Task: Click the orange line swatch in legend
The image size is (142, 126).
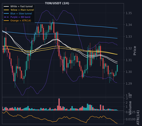Action: pos(6,21)
